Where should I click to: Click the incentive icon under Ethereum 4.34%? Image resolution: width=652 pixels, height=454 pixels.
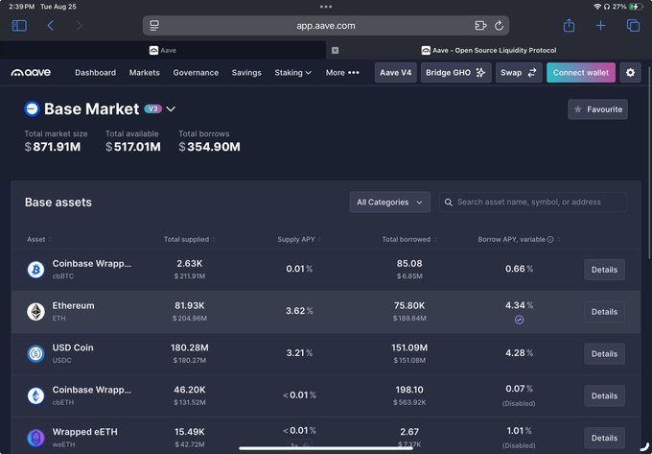[x=519, y=320]
